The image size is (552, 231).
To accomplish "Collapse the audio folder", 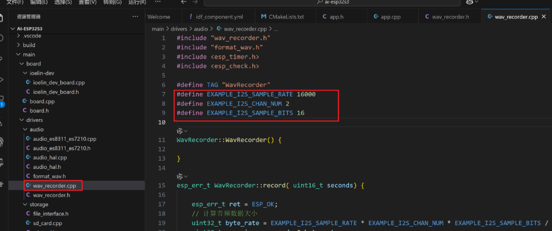I will coord(25,130).
